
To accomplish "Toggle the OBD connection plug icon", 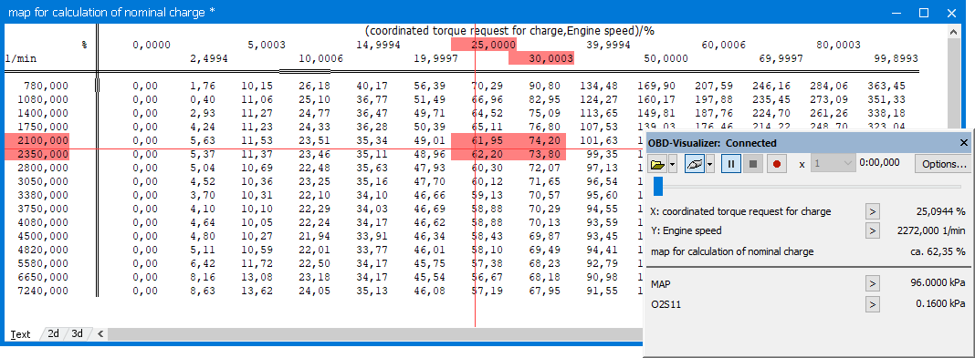I will (x=695, y=164).
